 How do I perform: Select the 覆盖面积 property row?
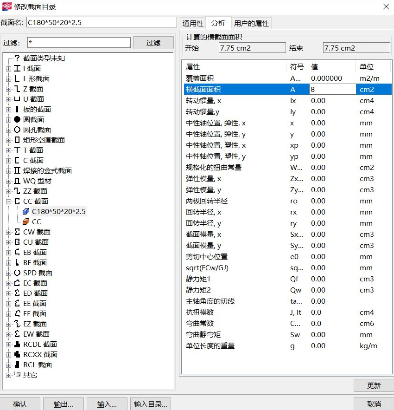pyautogui.click(x=287, y=78)
